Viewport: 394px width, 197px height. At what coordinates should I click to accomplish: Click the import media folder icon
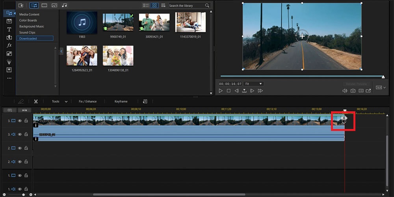click(21, 6)
